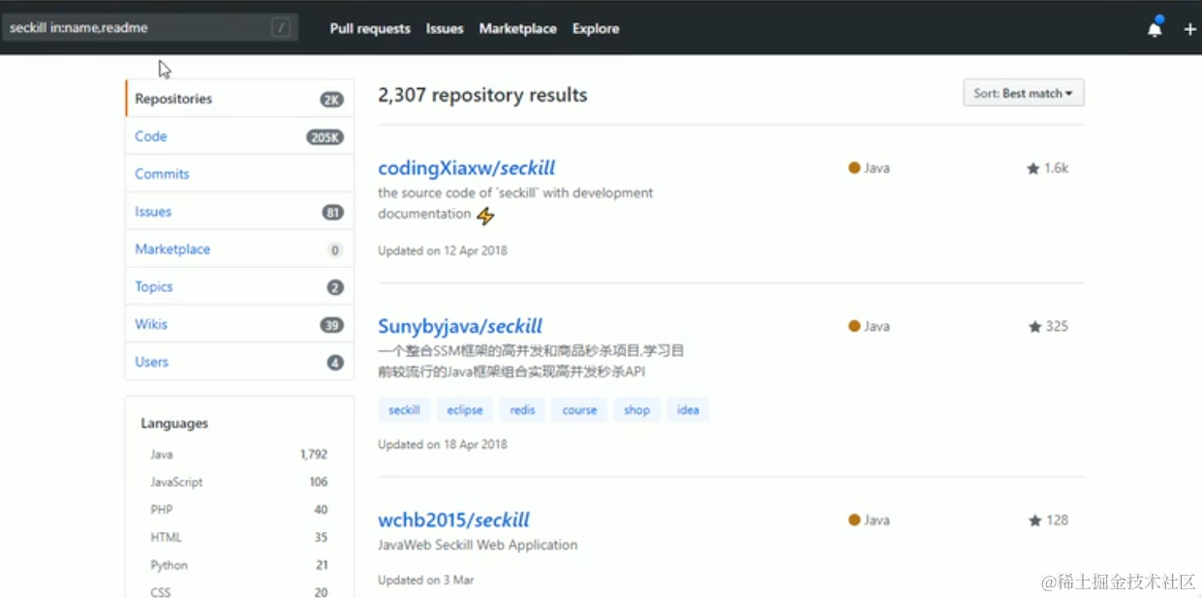Click the 128 star count

[1057, 521]
